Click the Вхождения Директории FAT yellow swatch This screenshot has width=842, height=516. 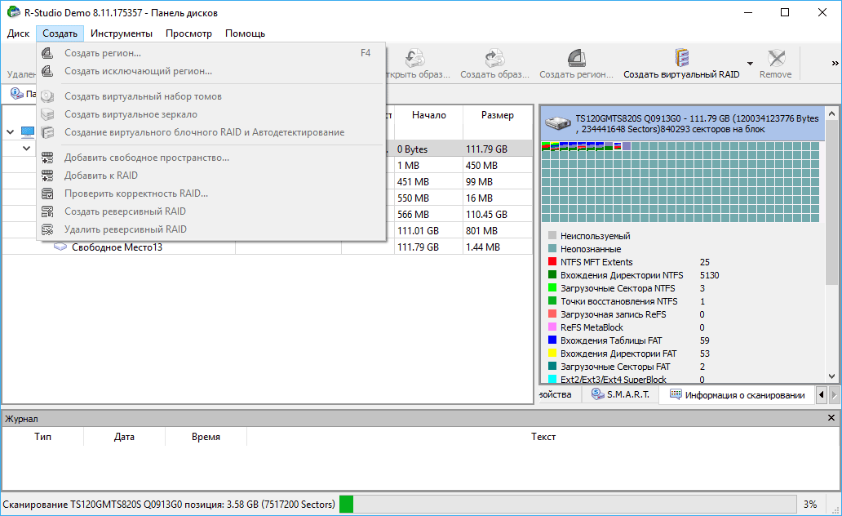tap(552, 354)
